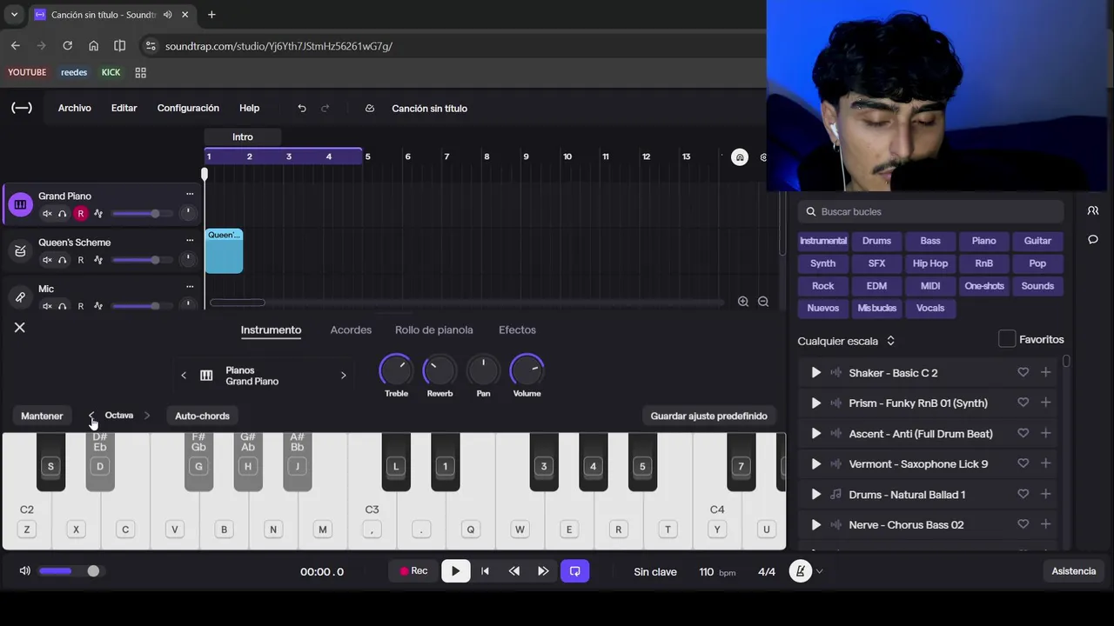
Task: Play the song
Action: [x=455, y=571]
